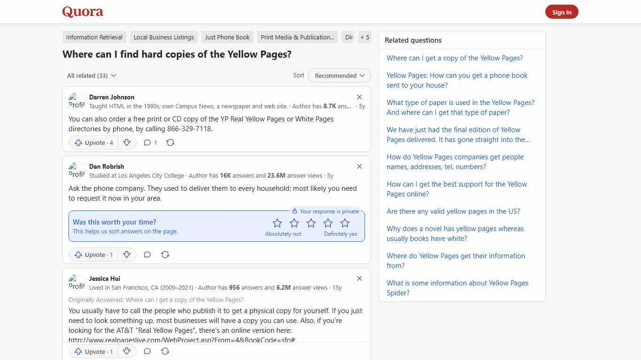Open the Recommended sort dropdown
641x360 pixels.
point(339,75)
